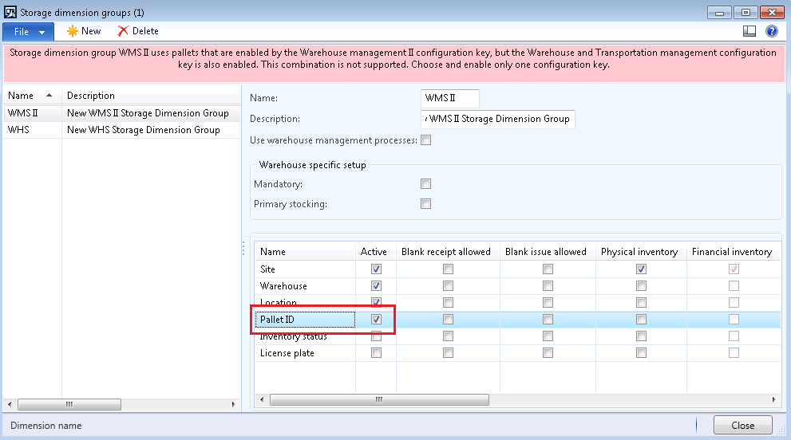This screenshot has height=440, width=791.
Task: Select the WMS II row in list
Action: tap(23, 113)
